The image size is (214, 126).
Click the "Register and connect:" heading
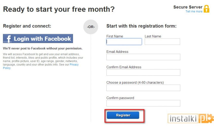coord(27,26)
